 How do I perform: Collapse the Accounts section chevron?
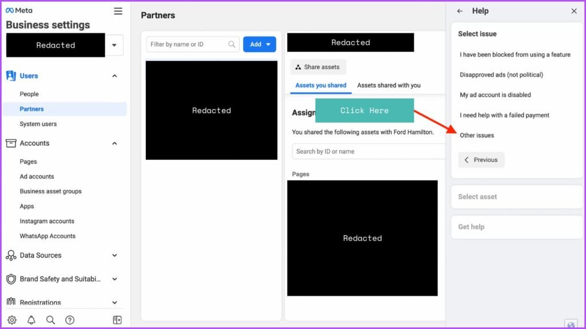114,143
